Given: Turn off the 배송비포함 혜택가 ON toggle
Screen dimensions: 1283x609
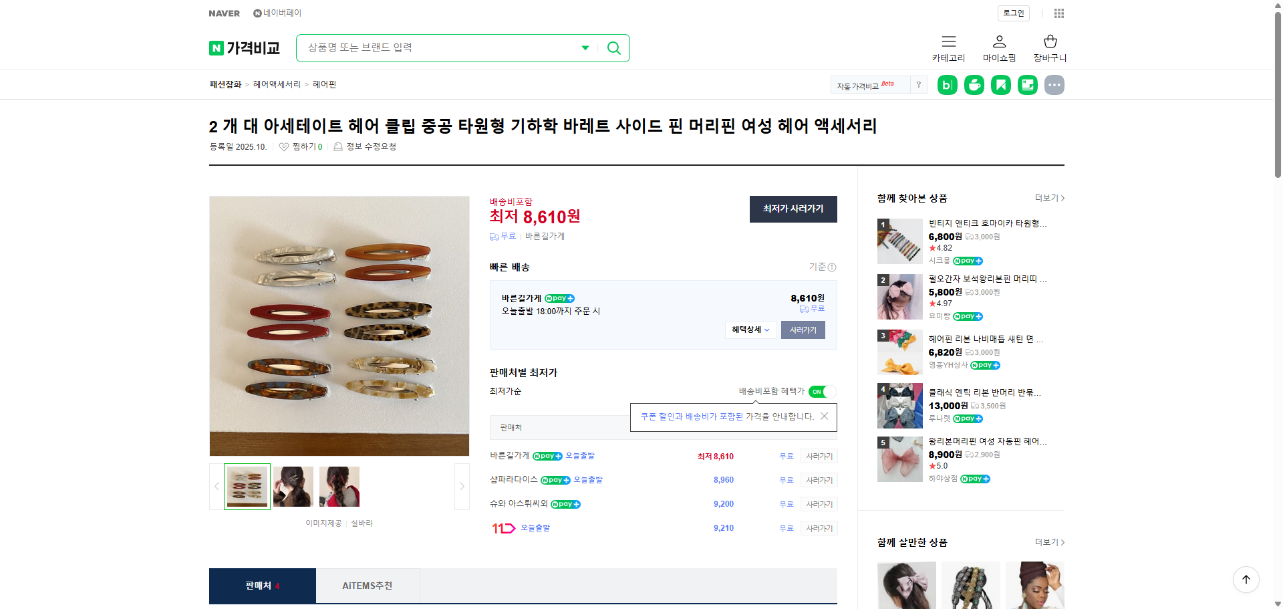Looking at the screenshot, I should (822, 392).
